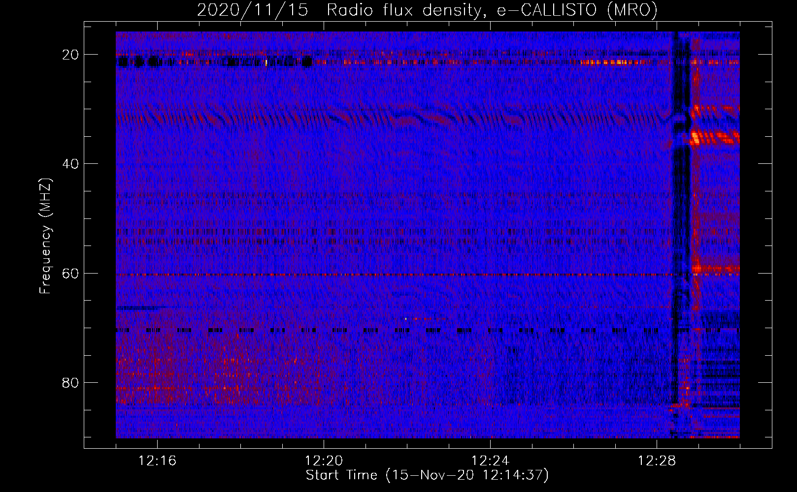
Task: Click the 'Start Time (15-Nov-20 12:14:37)' label
Action: click(x=427, y=475)
